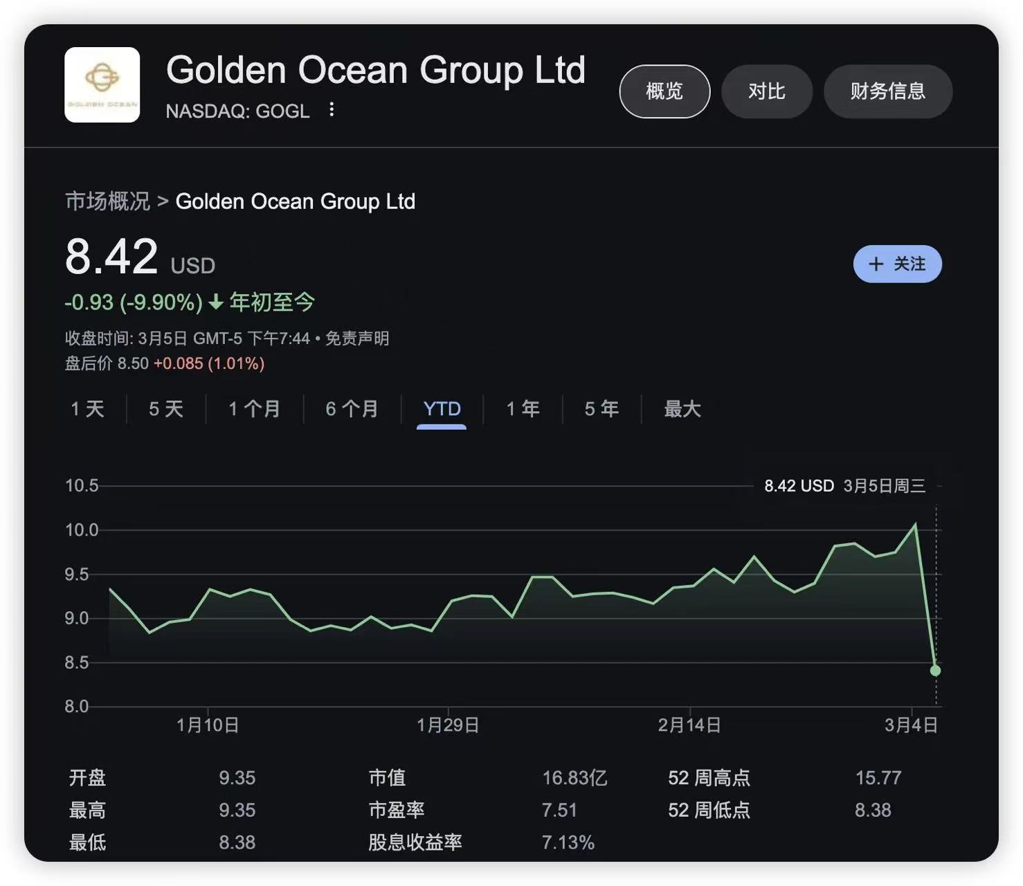Click the NASDAQ: GOGL ticker text
1023x886 pixels.
237,111
